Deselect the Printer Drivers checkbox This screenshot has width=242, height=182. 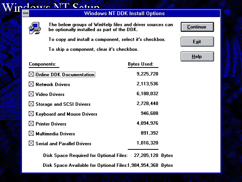tap(31, 124)
